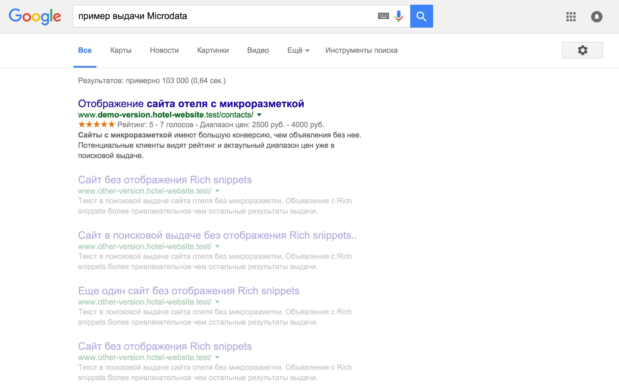
Task: Expand URL arrow under first Сайт без отображения result
Action: (218, 191)
